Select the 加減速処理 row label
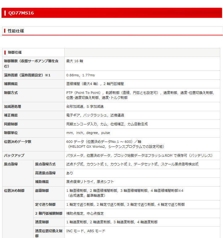This screenshot has height=238, width=223. (12, 107)
